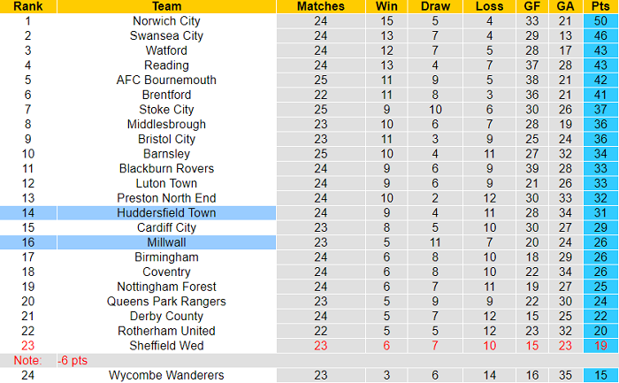Viewport: 619px width, 383px height.
Task: Open the Norwich City team link
Action: (x=166, y=21)
